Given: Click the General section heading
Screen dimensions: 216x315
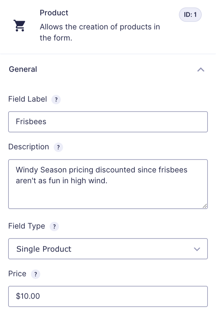Looking at the screenshot, I should pos(23,69).
